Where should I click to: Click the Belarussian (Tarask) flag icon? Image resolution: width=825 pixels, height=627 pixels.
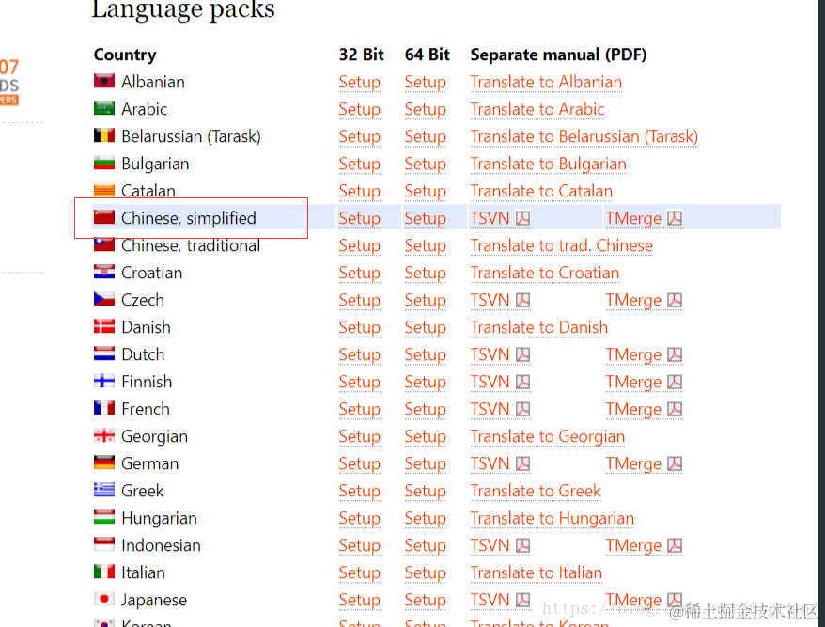(104, 135)
